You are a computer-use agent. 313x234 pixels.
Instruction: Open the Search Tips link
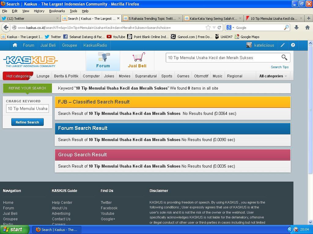tap(280, 67)
